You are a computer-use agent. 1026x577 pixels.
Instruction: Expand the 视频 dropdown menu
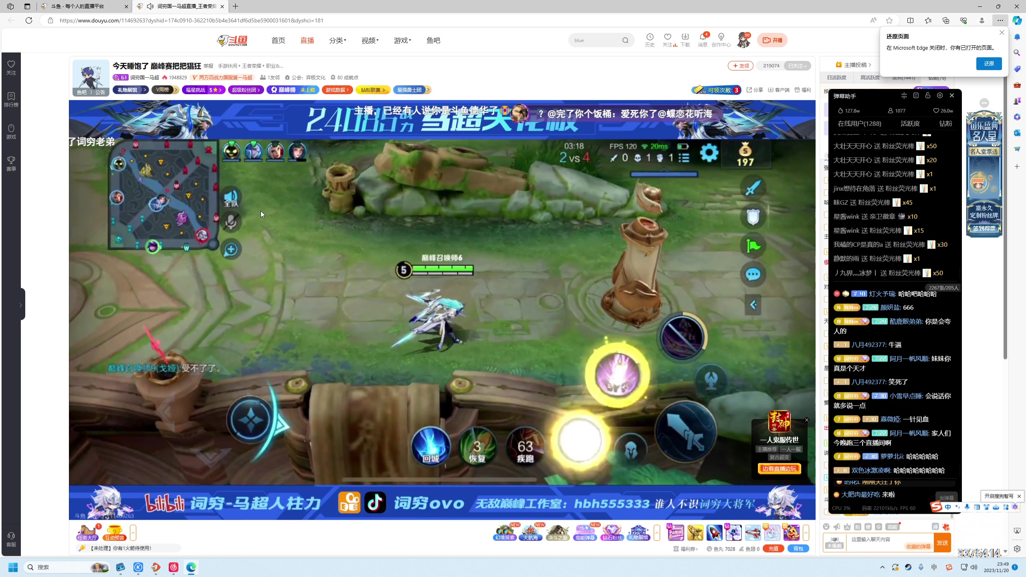click(x=369, y=40)
